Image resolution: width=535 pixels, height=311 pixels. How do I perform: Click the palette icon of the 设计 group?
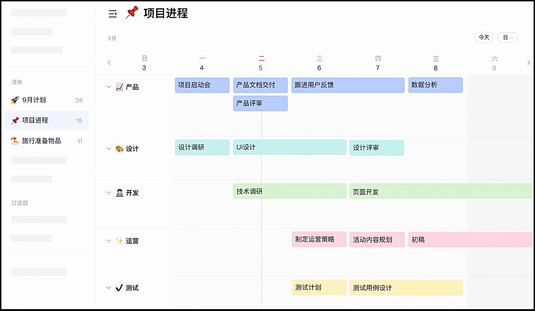pos(119,148)
